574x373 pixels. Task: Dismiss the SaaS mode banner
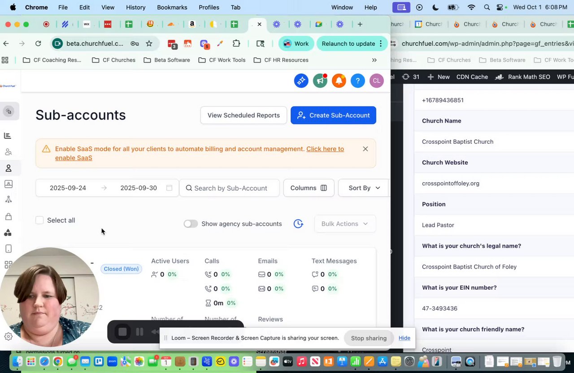coord(365,149)
